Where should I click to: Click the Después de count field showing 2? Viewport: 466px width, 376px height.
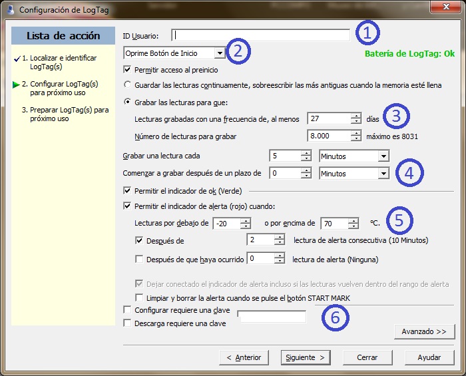tap(261, 240)
